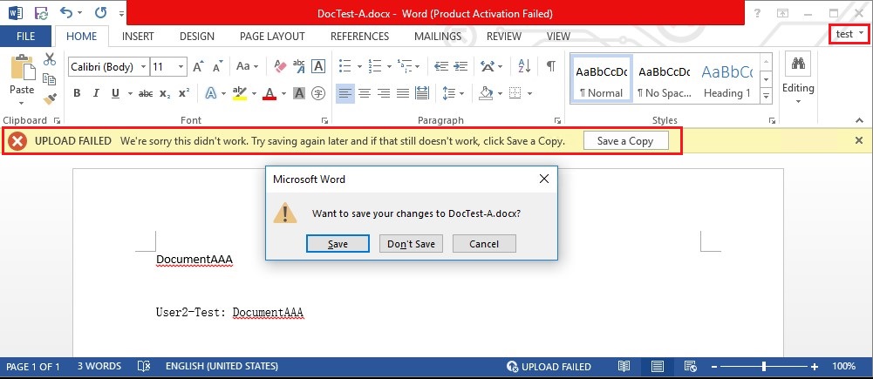The width and height of the screenshot is (873, 379).
Task: Click the proofing spelling icon in status bar
Action: pyautogui.click(x=144, y=366)
